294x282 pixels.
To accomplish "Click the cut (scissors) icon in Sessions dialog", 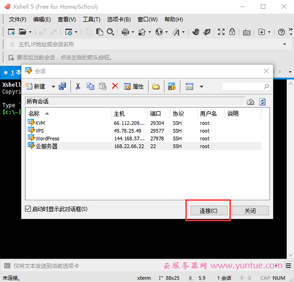I will click(x=78, y=86).
